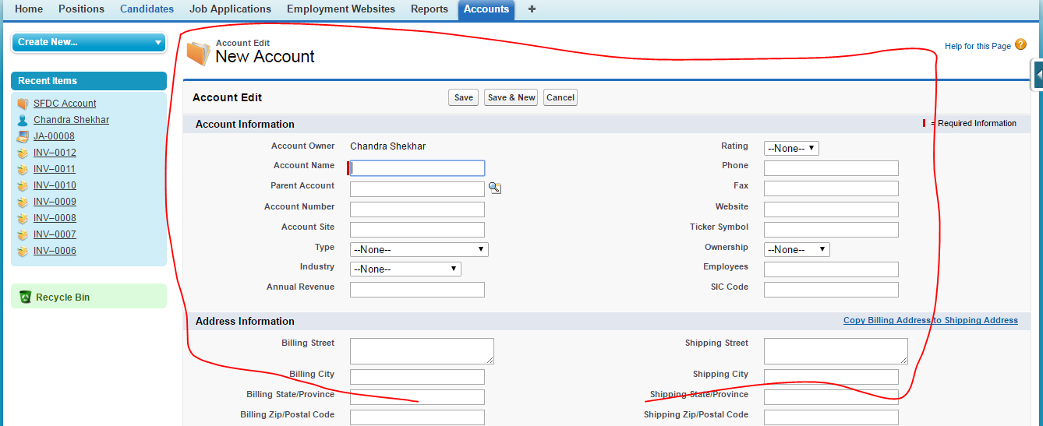The height and width of the screenshot is (426, 1043).
Task: Open the Rating dropdown
Action: [791, 148]
